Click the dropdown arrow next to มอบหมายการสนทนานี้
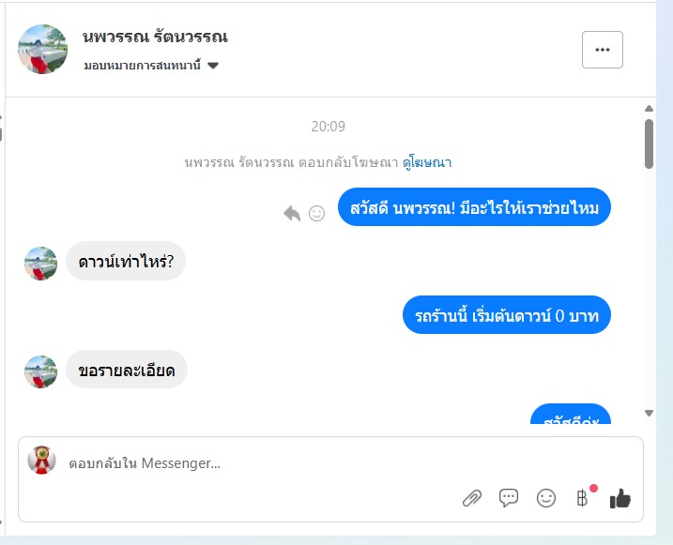 (213, 66)
